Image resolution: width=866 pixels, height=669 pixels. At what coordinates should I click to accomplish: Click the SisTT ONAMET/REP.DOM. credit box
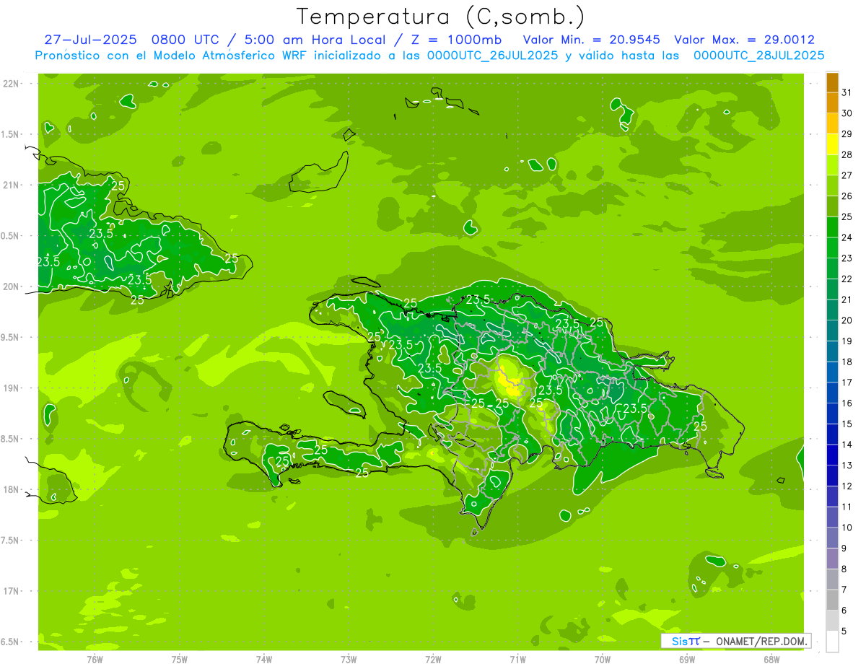(735, 641)
